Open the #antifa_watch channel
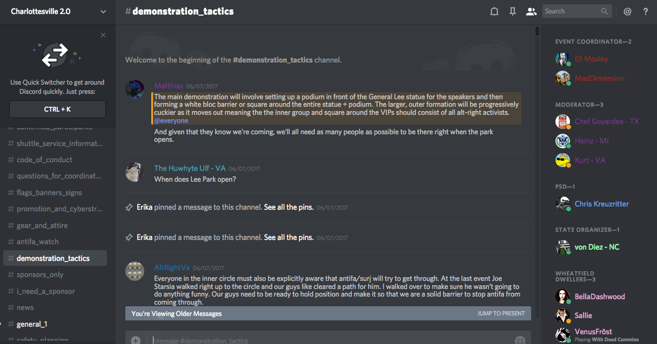This screenshot has width=657, height=344. pyautogui.click(x=37, y=242)
